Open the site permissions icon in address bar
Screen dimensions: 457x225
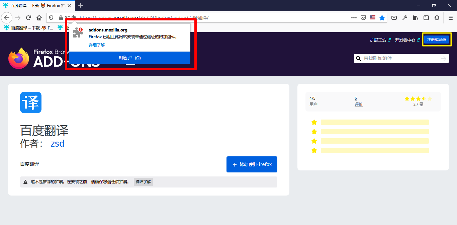(68, 18)
